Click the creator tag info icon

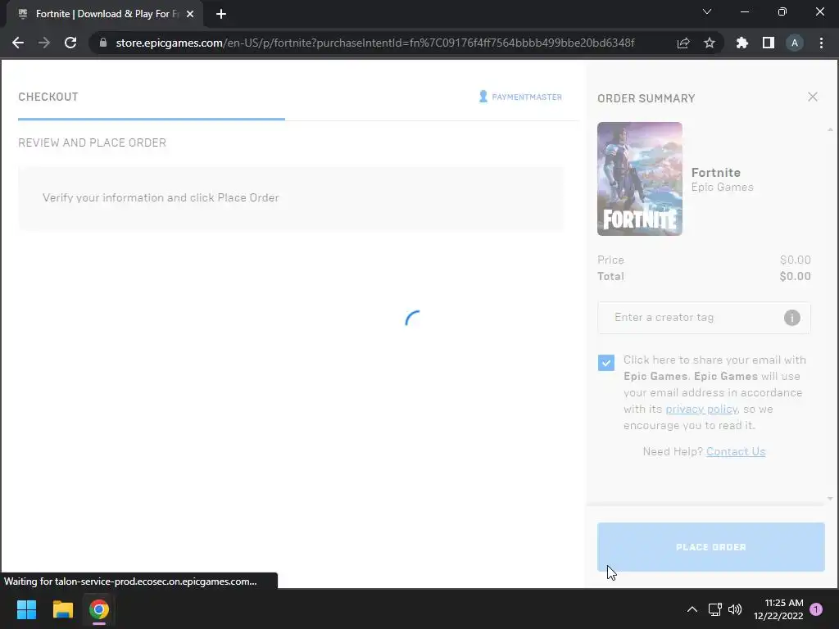(792, 318)
